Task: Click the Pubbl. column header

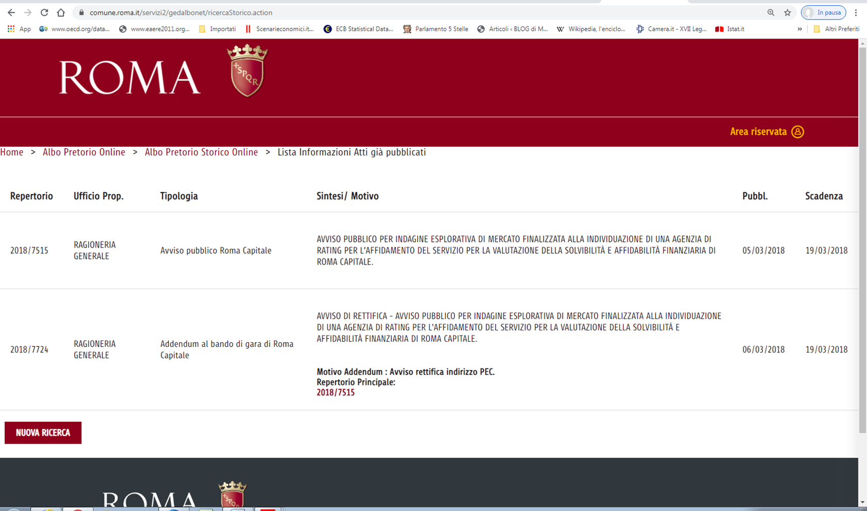Action: point(755,196)
